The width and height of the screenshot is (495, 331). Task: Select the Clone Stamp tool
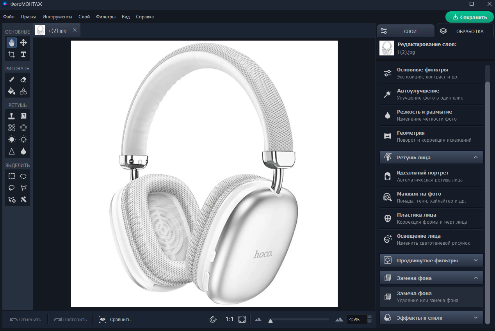(x=12, y=116)
